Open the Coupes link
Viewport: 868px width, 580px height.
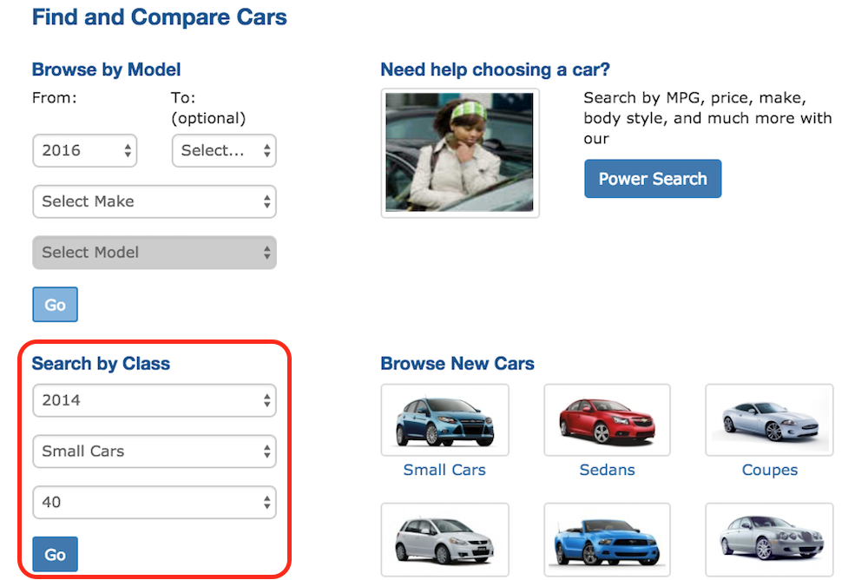click(x=769, y=470)
